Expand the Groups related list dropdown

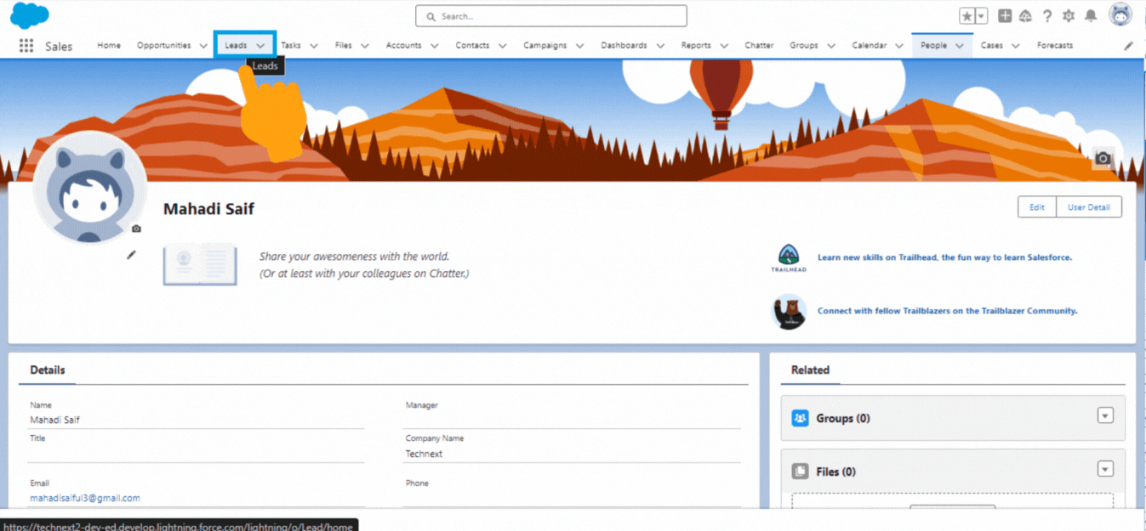pyautogui.click(x=1104, y=415)
